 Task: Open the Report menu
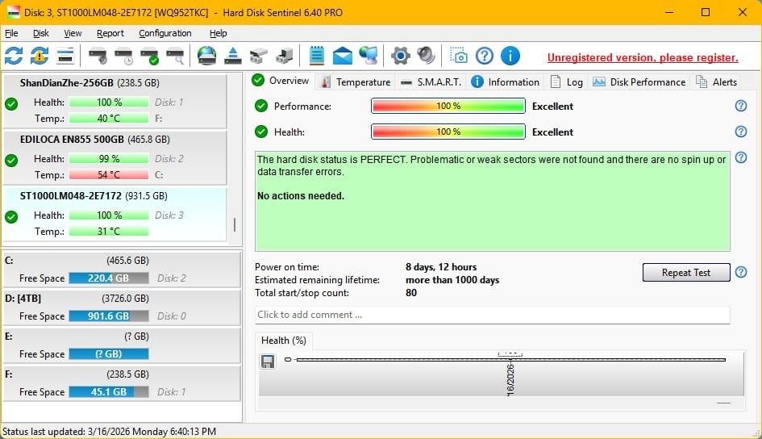[x=110, y=33]
